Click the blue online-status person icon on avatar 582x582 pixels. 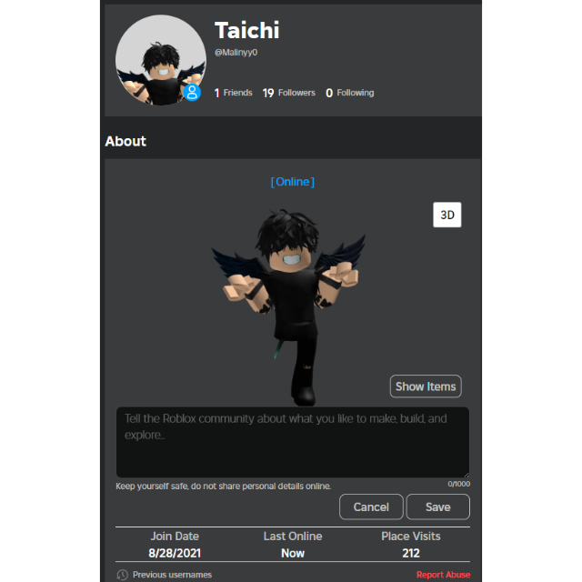(x=192, y=93)
